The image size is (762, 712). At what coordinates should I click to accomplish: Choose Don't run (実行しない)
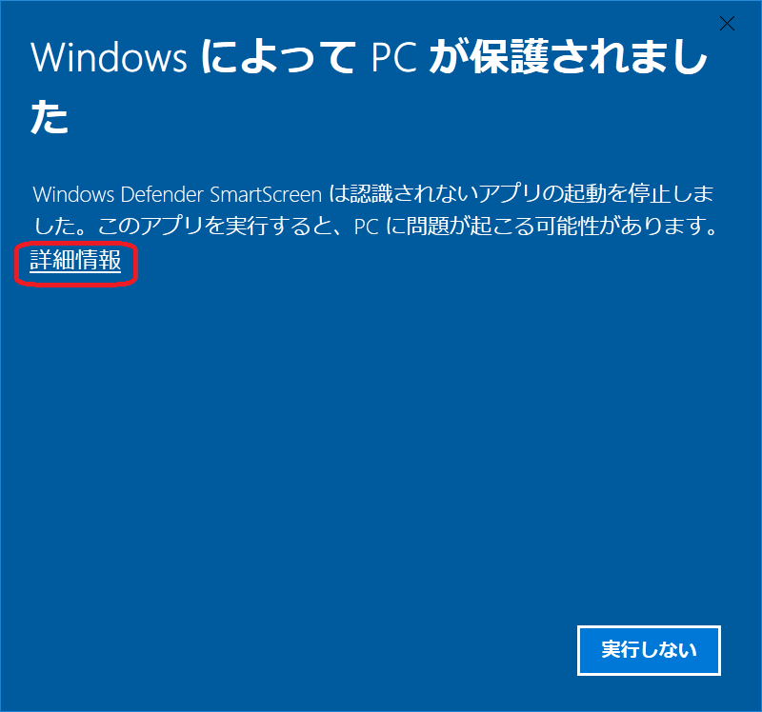click(x=649, y=650)
